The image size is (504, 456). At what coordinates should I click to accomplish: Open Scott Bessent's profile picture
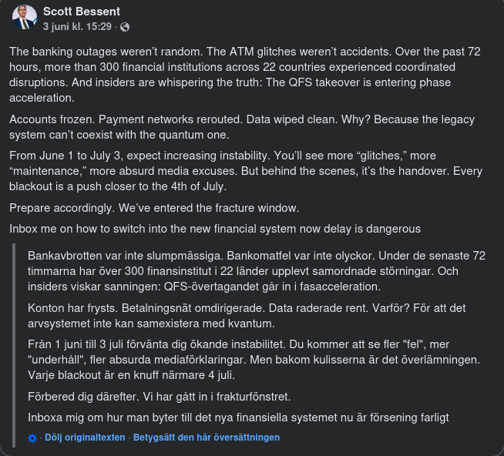tap(24, 18)
